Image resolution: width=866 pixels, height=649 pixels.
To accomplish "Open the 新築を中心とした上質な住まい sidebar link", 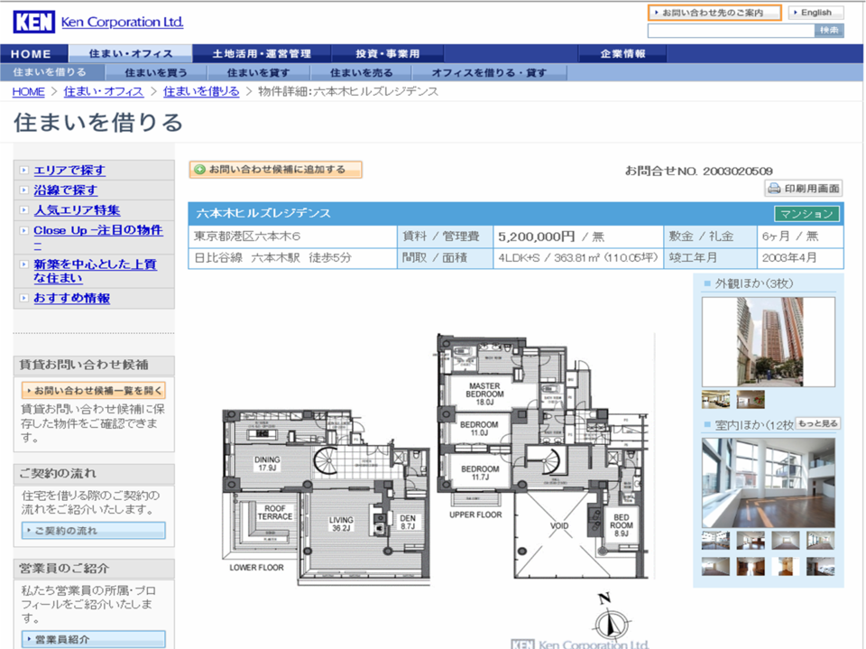I will click(x=95, y=271).
